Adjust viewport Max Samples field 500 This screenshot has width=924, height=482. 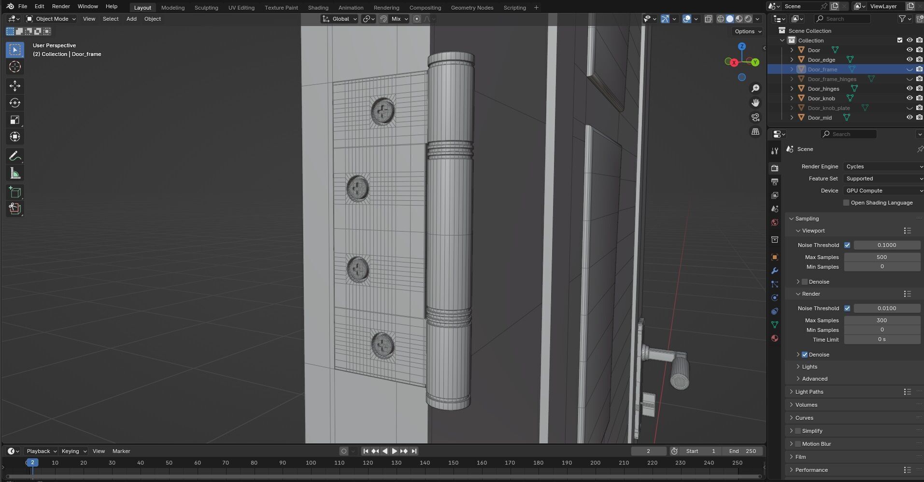point(882,257)
